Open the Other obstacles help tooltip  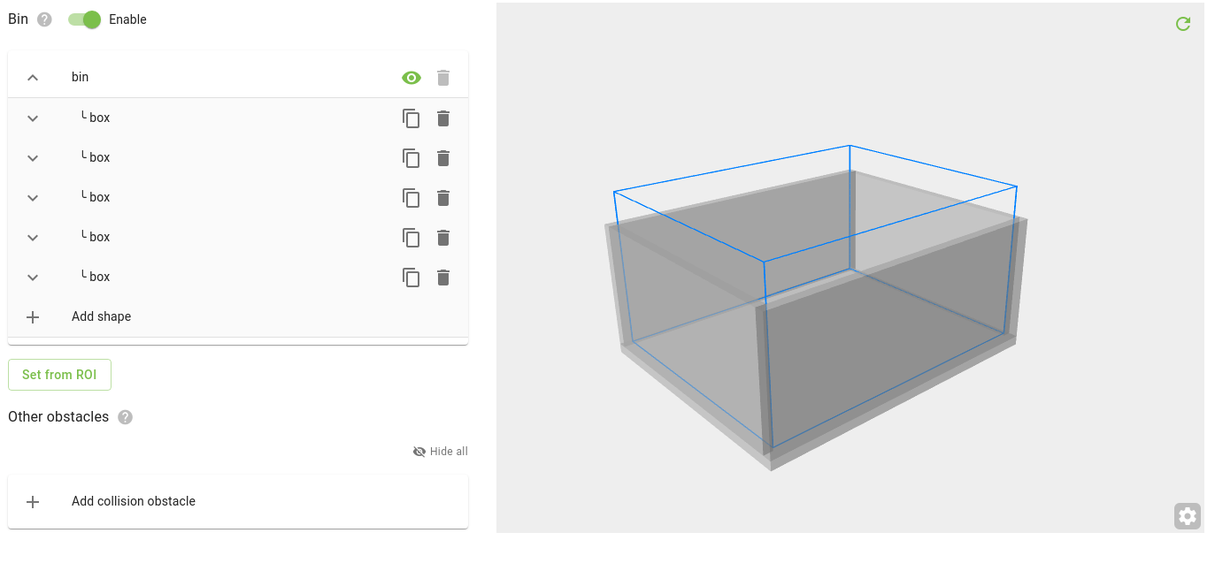click(x=125, y=416)
